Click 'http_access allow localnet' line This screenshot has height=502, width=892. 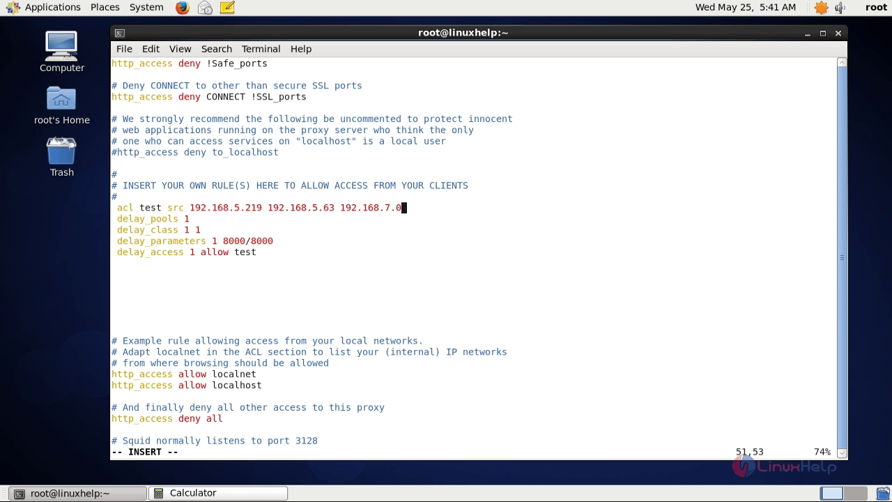tap(183, 374)
